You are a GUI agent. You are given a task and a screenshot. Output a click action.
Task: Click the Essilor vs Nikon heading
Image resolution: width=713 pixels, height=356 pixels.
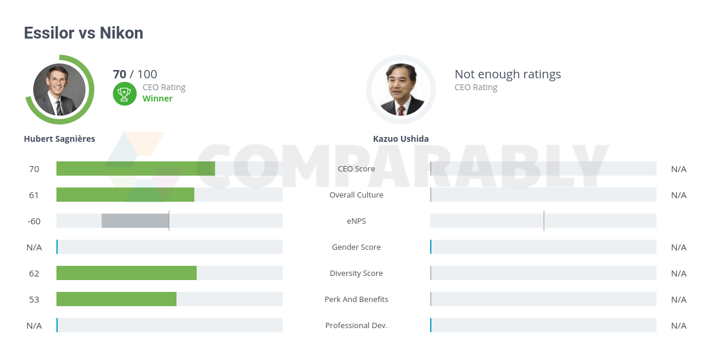tap(83, 33)
